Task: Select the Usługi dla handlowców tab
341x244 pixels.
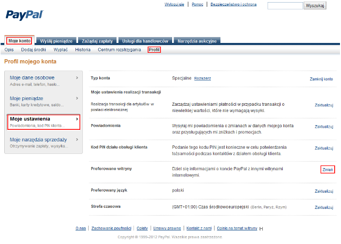Action: 145,41
